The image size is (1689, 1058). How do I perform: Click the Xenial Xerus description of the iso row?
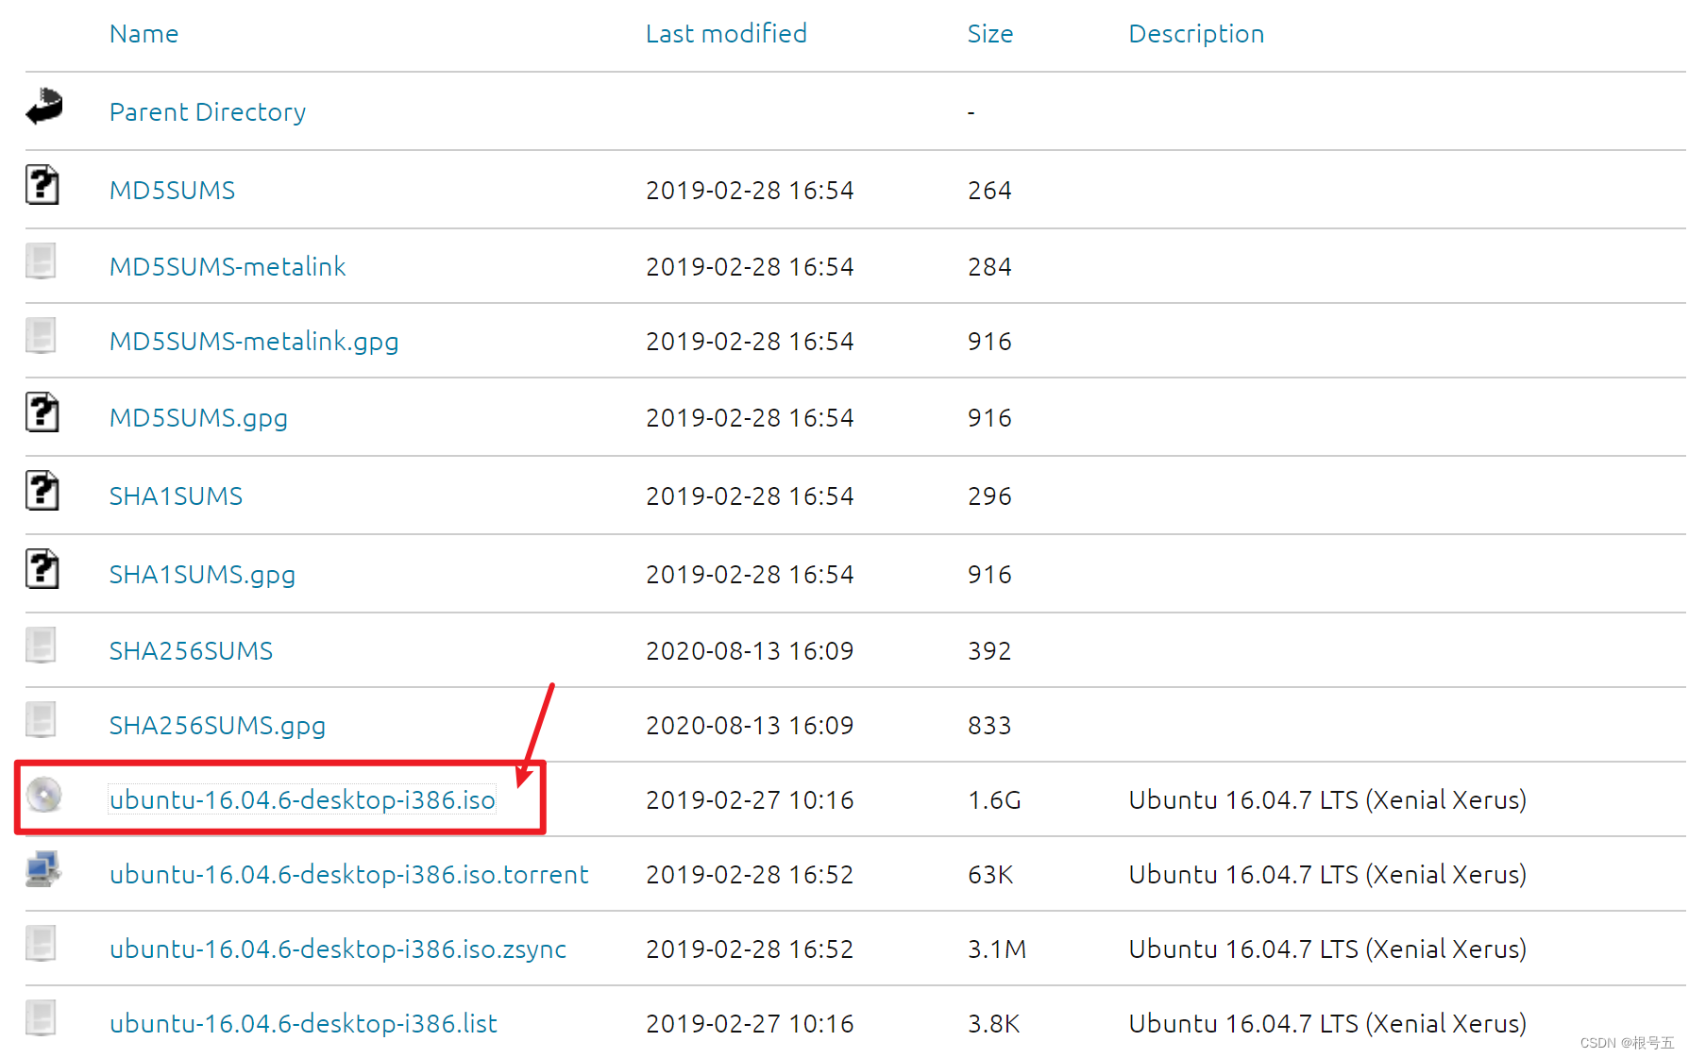[x=1327, y=800]
